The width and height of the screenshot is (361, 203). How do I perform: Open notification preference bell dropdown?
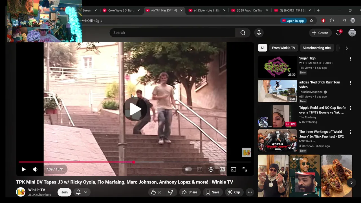pos(82,192)
